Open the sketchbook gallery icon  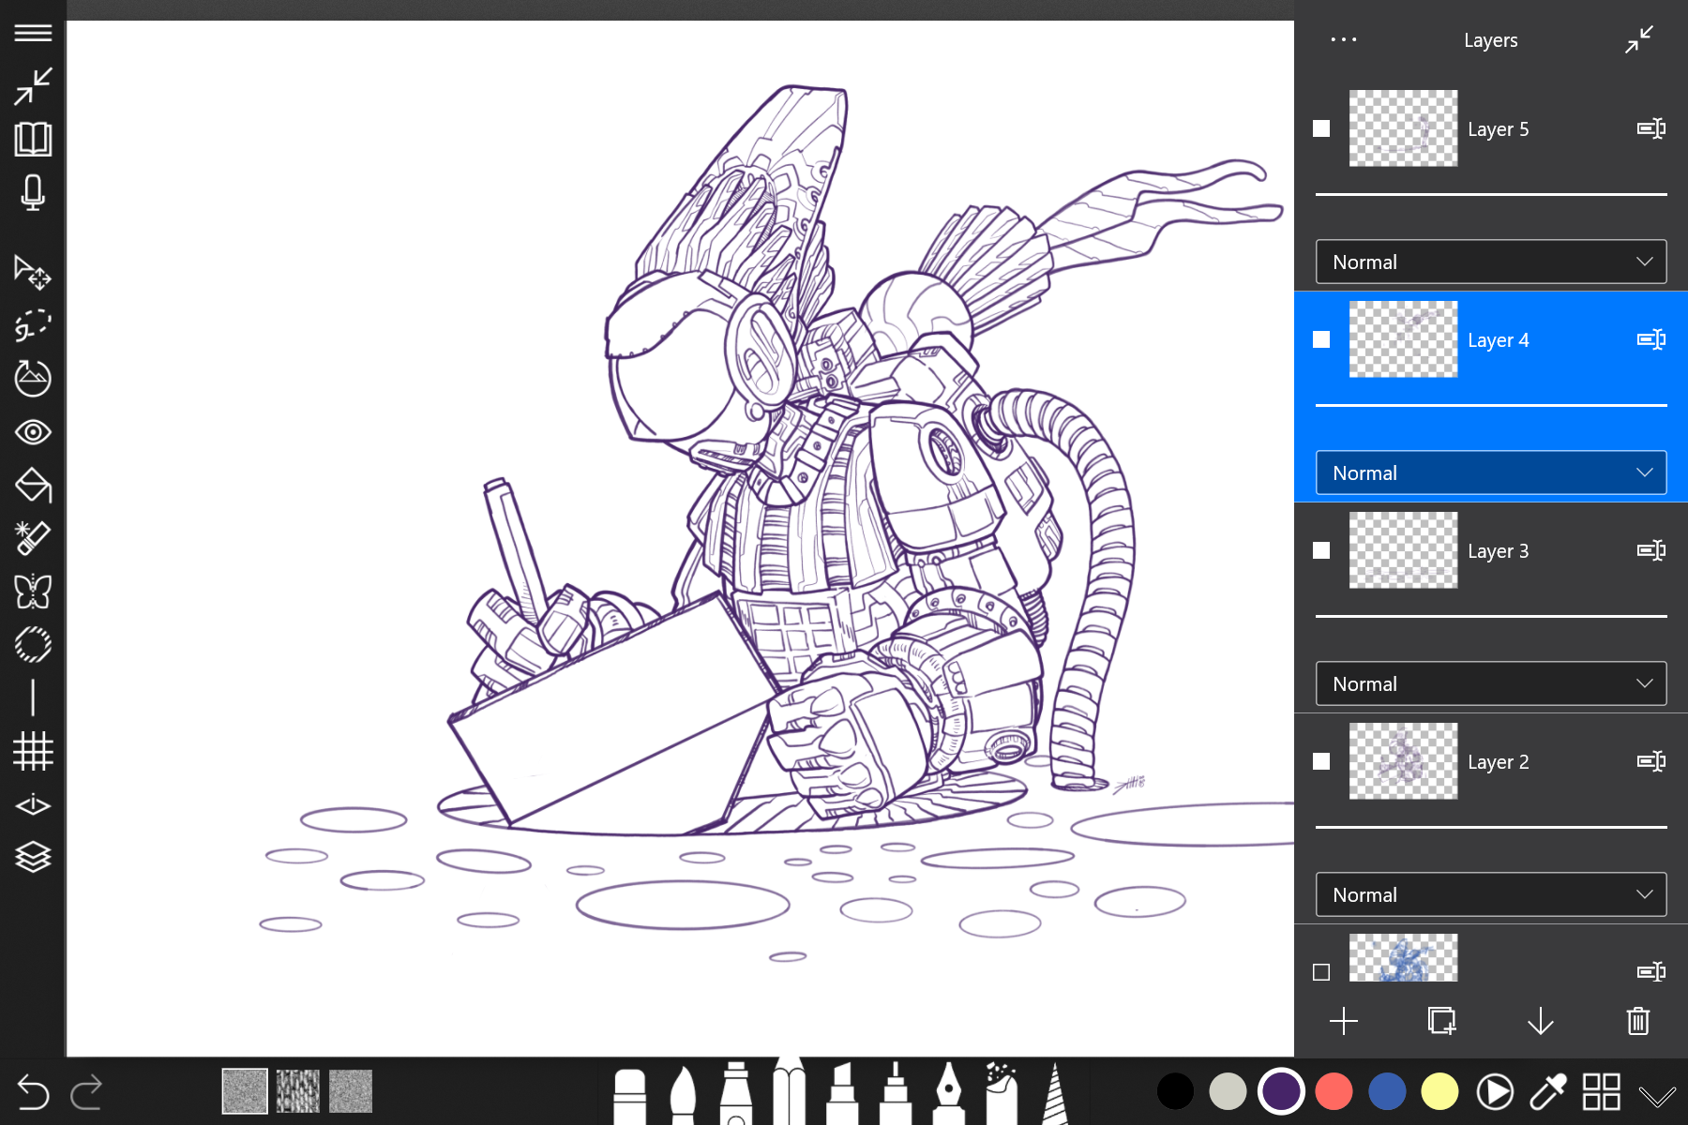[x=33, y=139]
